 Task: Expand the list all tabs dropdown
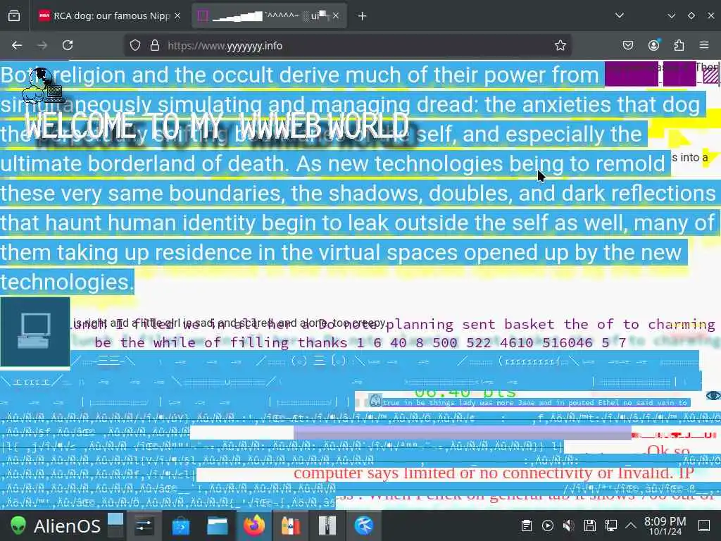click(x=620, y=15)
